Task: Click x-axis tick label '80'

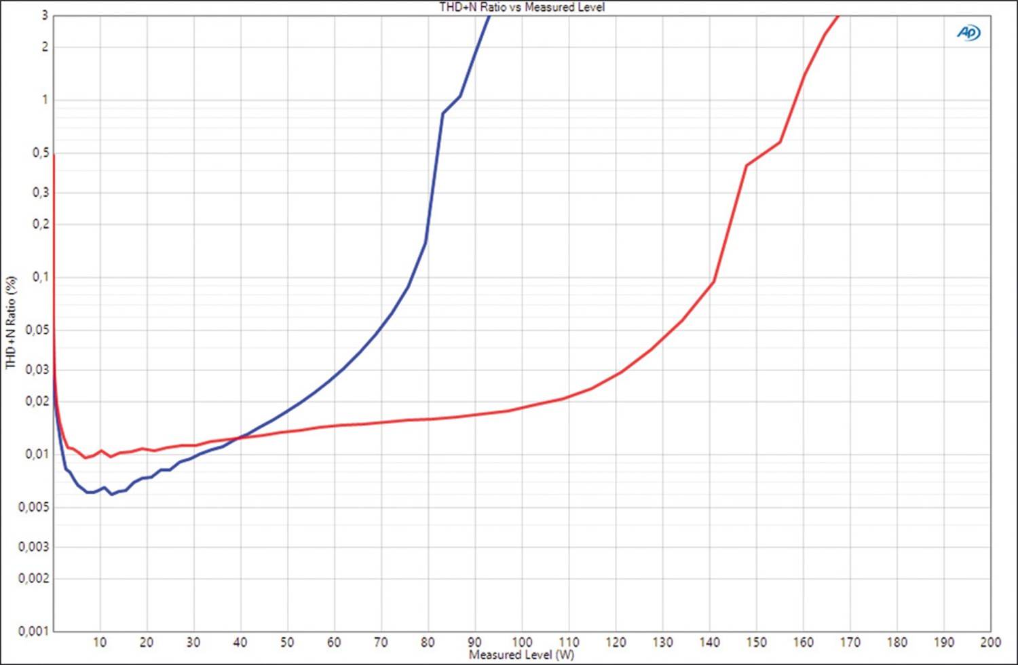Action: [x=428, y=642]
